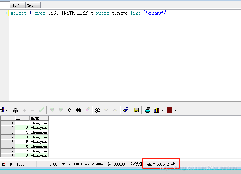Open the grid view mode dropdown arrow
Screen dimensions: 241x174
click(7, 110)
